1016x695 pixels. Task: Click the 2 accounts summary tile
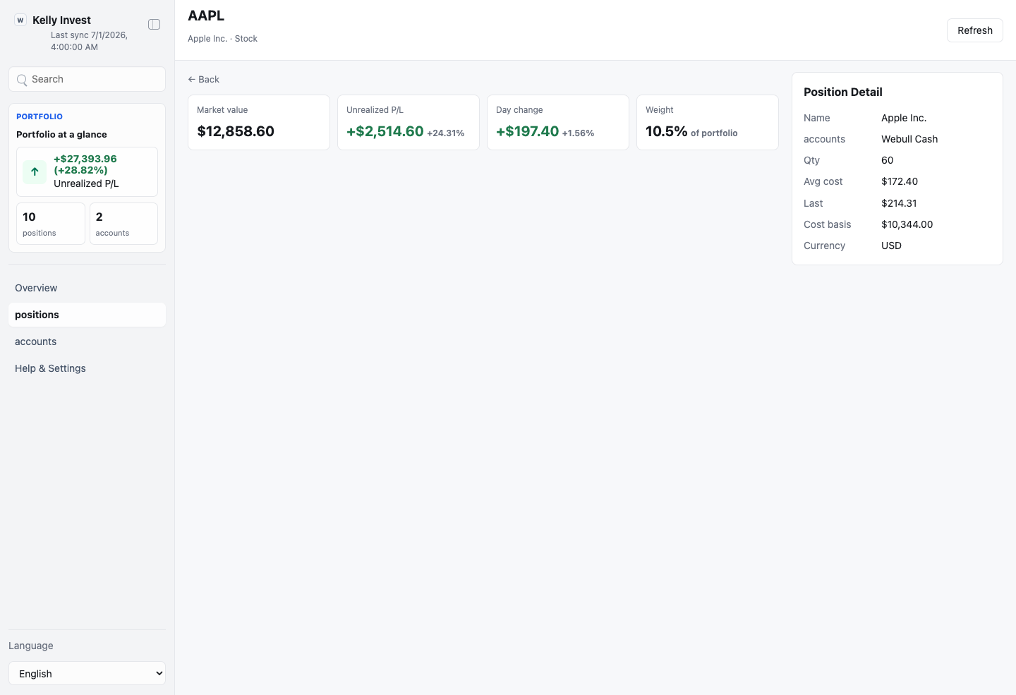coord(123,224)
